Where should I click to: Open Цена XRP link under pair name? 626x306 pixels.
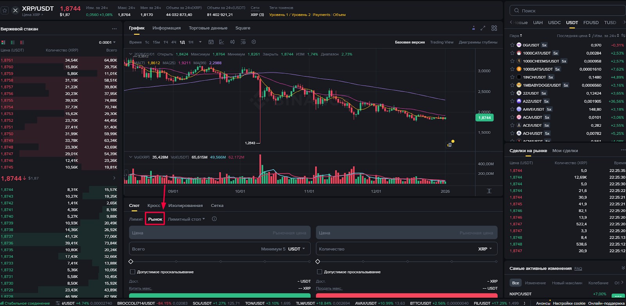(32, 15)
